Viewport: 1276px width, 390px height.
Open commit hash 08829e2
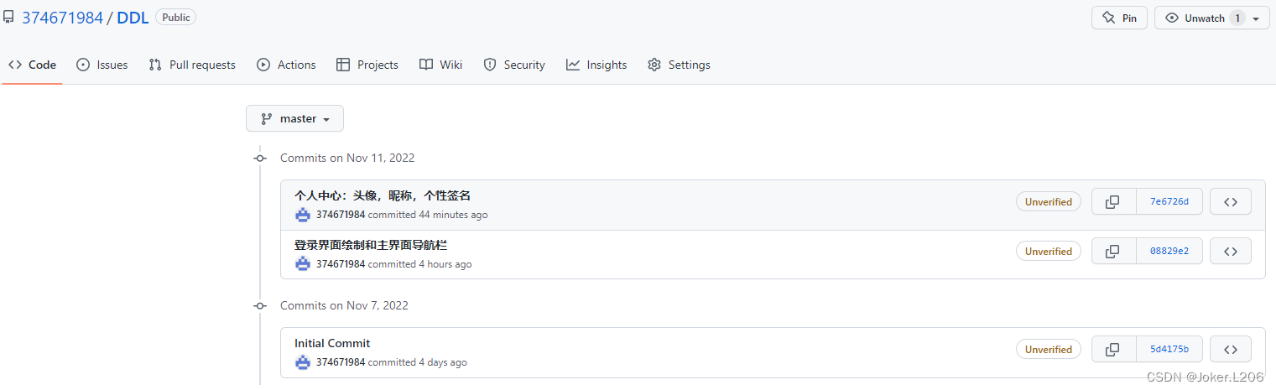coord(1169,251)
